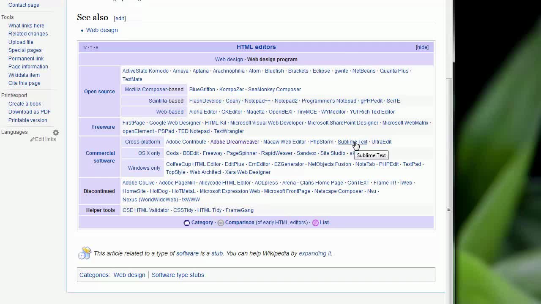Open Printable version
Screen dimensions: 541x304
pyautogui.click(x=28, y=120)
